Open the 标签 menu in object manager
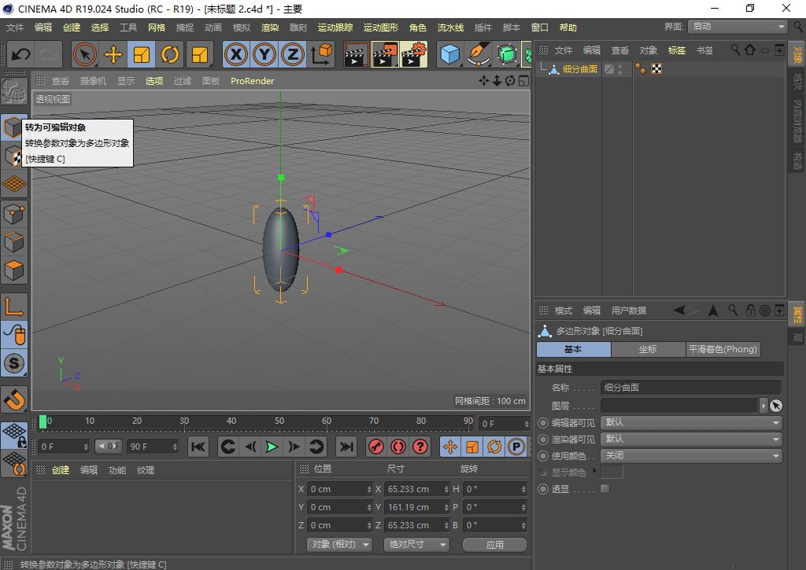806x570 pixels. (x=676, y=50)
